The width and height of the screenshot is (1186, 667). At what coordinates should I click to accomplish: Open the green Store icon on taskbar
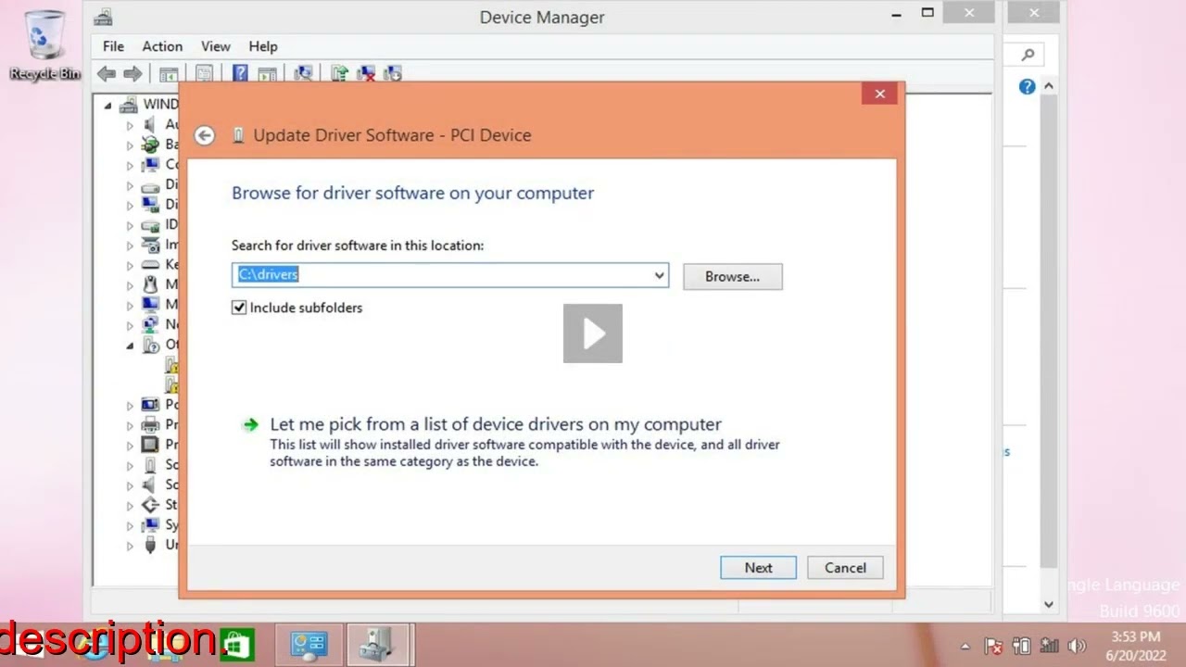[238, 645]
